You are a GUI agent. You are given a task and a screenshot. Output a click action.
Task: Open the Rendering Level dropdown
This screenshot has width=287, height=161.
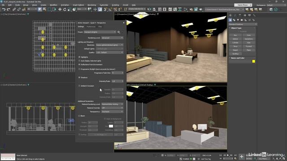[x=112, y=38]
